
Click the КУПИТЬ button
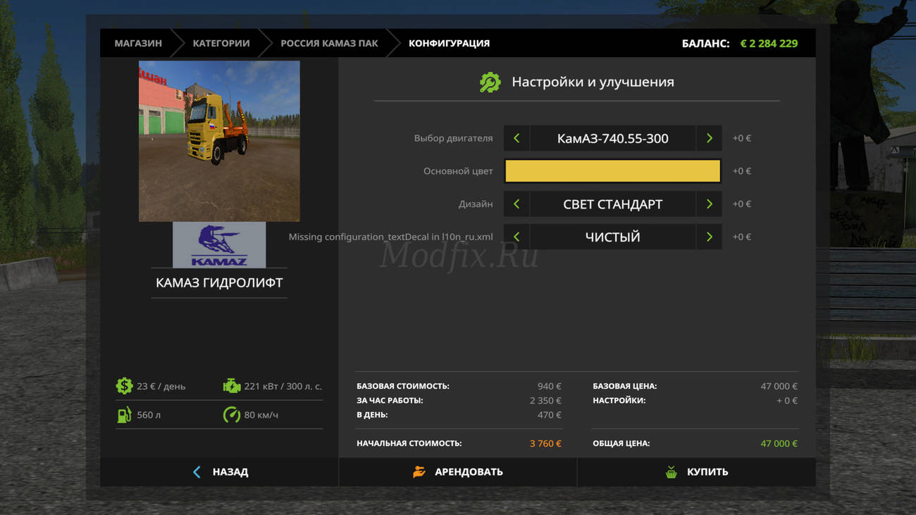pos(696,472)
